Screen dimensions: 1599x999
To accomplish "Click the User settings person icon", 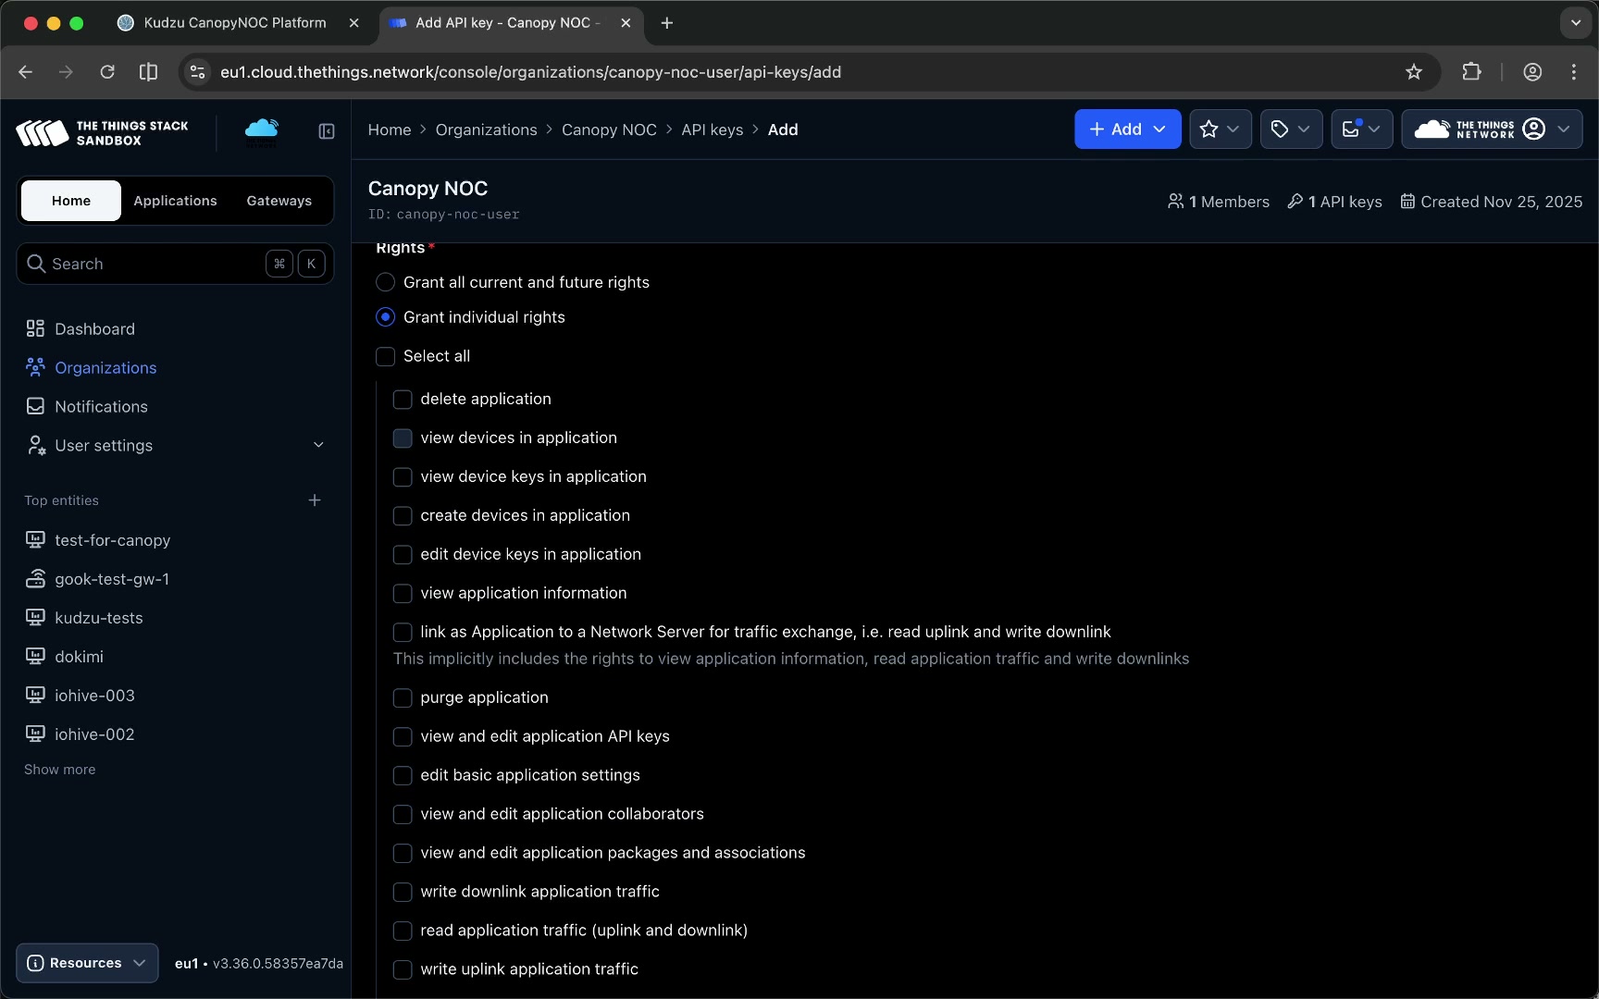I will [x=35, y=445].
